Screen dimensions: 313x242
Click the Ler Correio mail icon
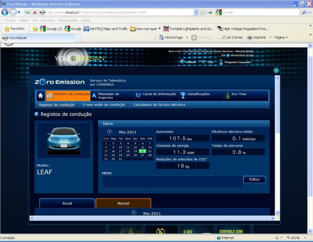pyautogui.click(x=222, y=37)
